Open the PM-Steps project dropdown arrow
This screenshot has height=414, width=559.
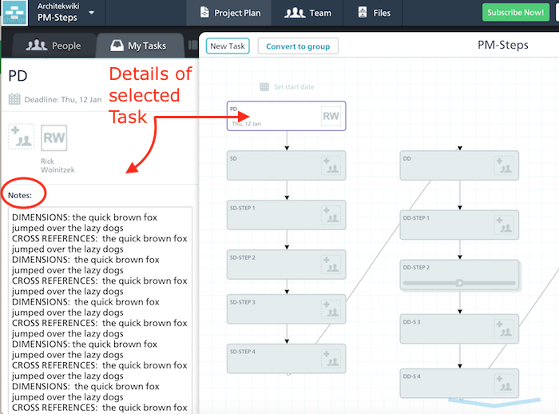click(x=92, y=13)
